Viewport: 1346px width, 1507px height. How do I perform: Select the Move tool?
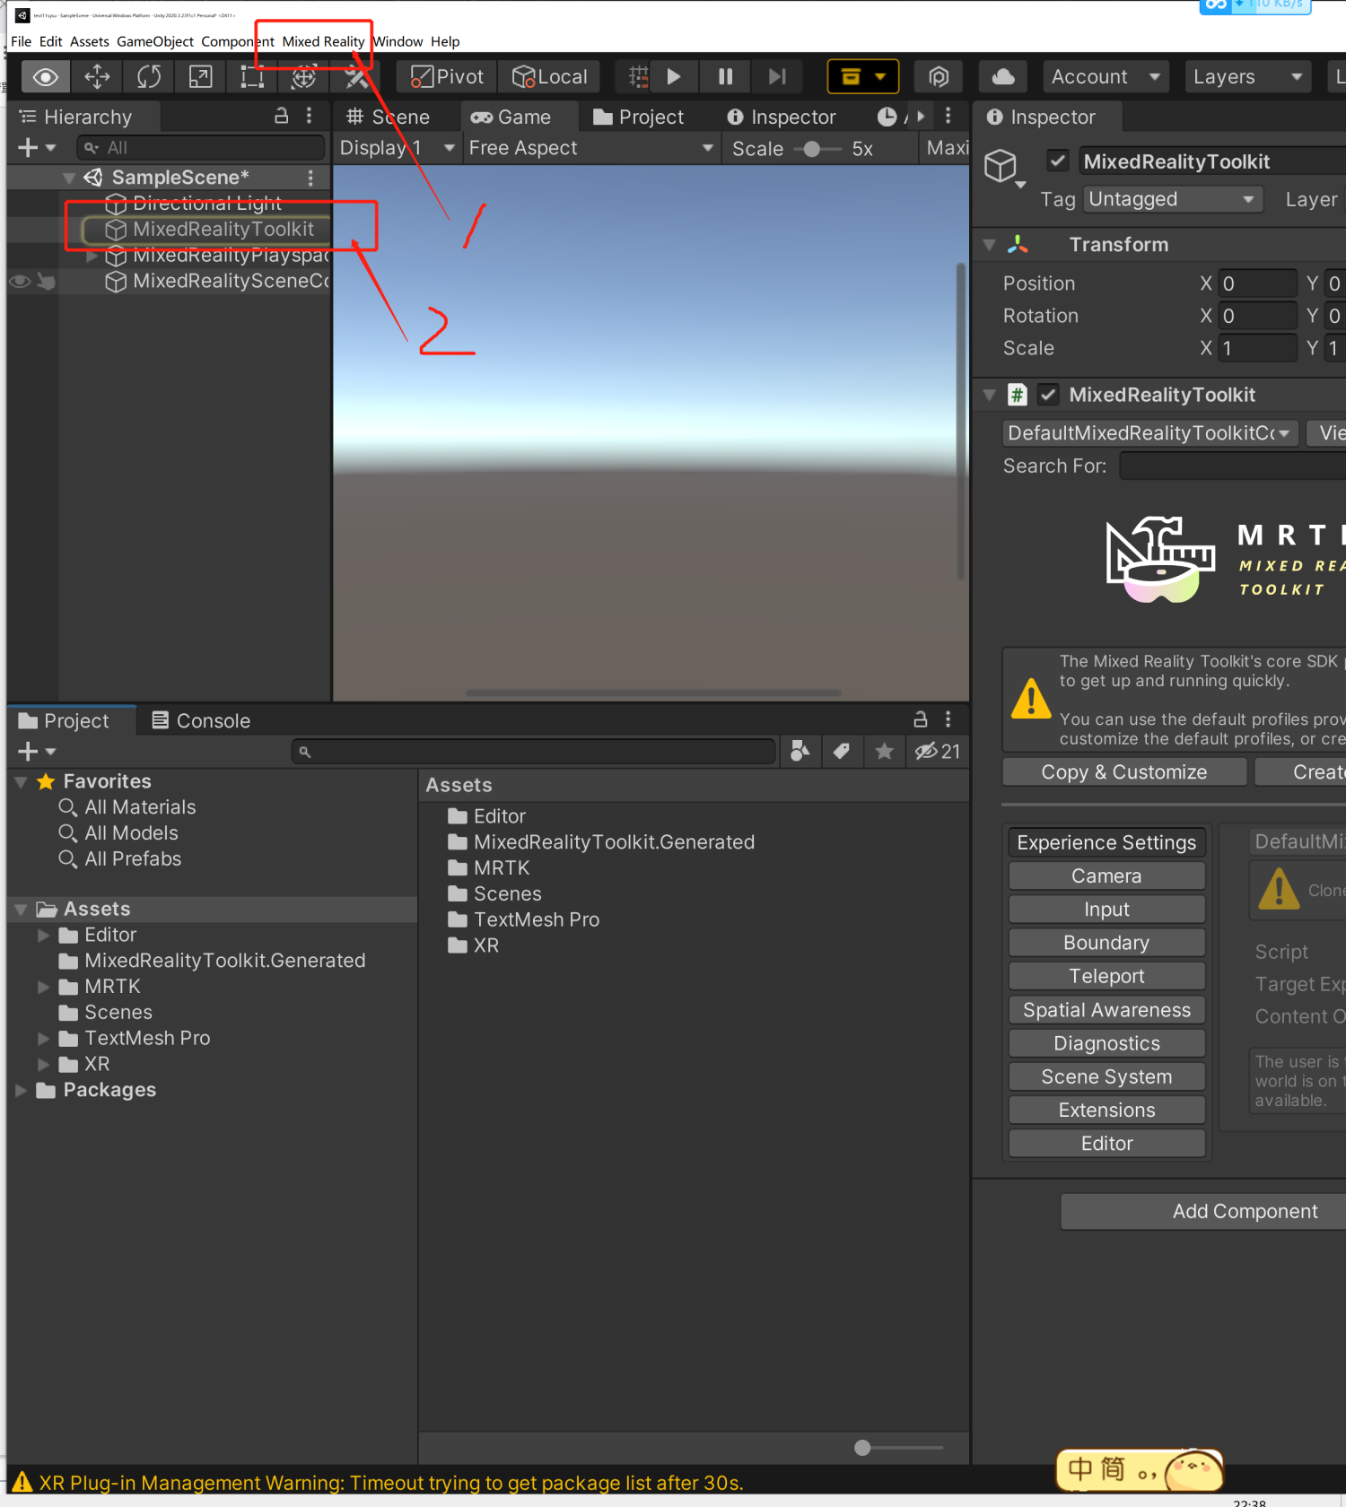pyautogui.click(x=97, y=77)
